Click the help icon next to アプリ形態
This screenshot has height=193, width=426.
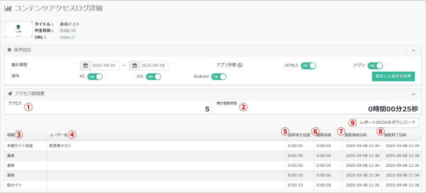coord(240,65)
